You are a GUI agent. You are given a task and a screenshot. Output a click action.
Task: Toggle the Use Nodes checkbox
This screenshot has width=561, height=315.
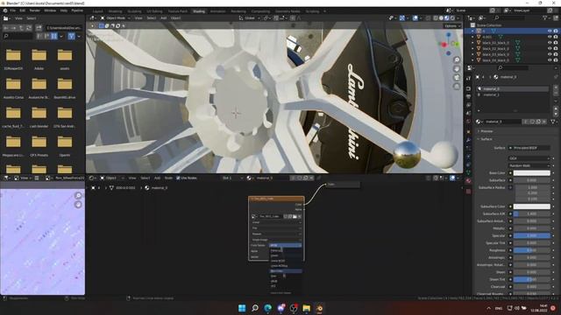coord(178,178)
